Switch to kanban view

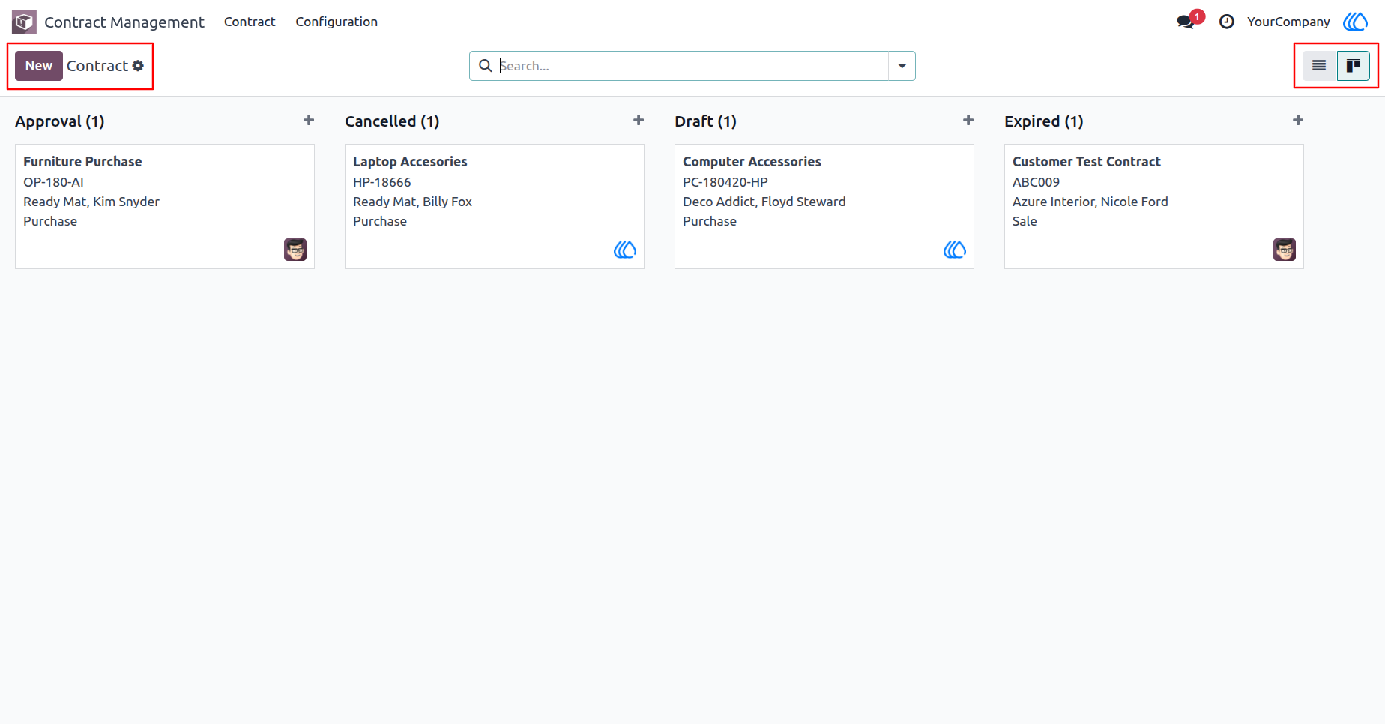click(x=1354, y=66)
